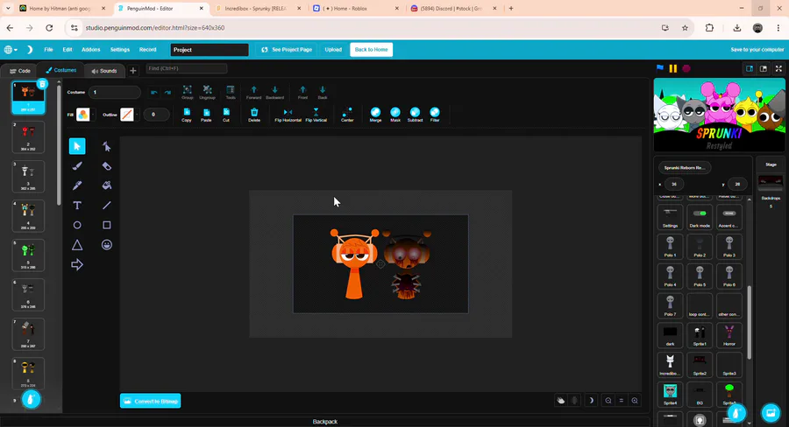This screenshot has width=789, height=427.
Task: Bring selection Forward one layer
Action: (x=253, y=92)
